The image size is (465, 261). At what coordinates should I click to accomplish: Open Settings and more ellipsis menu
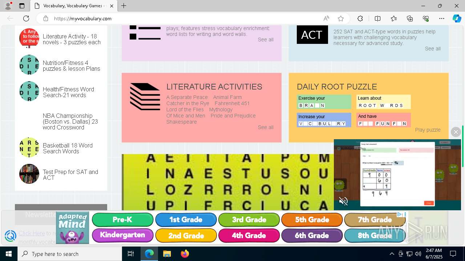[442, 18]
